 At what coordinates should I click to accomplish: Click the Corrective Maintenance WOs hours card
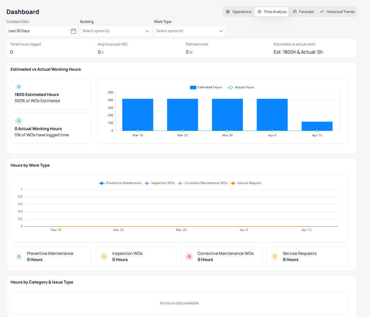click(x=221, y=257)
